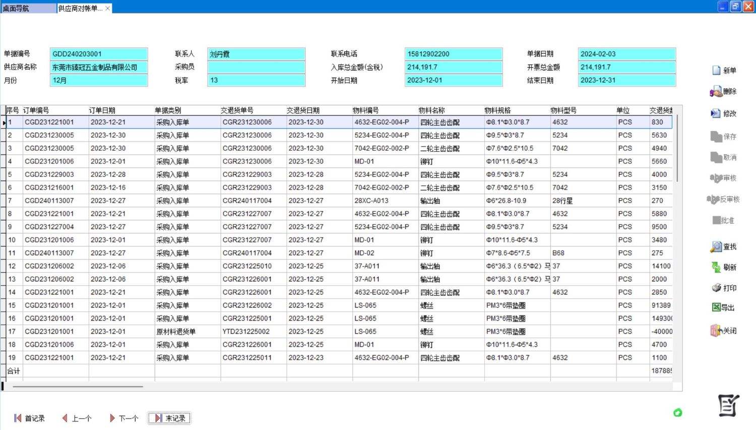
Task: Open 查找 (search) tool
Action: click(x=716, y=247)
